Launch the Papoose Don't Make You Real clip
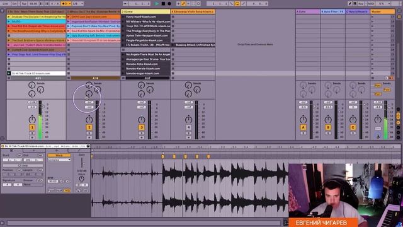The image size is (403, 227). (69, 26)
